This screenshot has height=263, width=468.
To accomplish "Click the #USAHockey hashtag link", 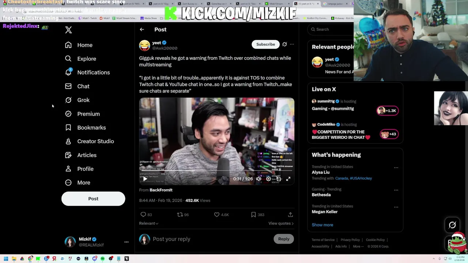I will [361, 178].
